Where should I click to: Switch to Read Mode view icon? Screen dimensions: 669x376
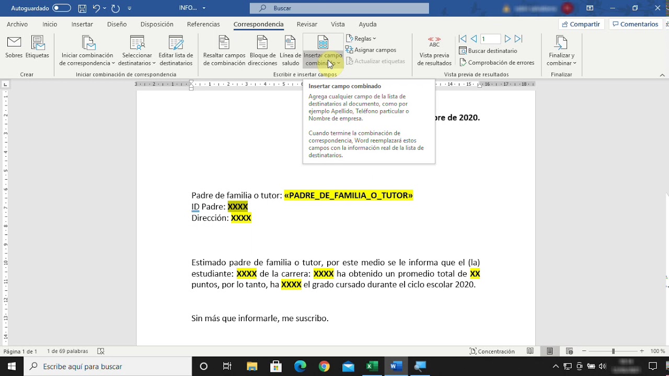point(530,351)
